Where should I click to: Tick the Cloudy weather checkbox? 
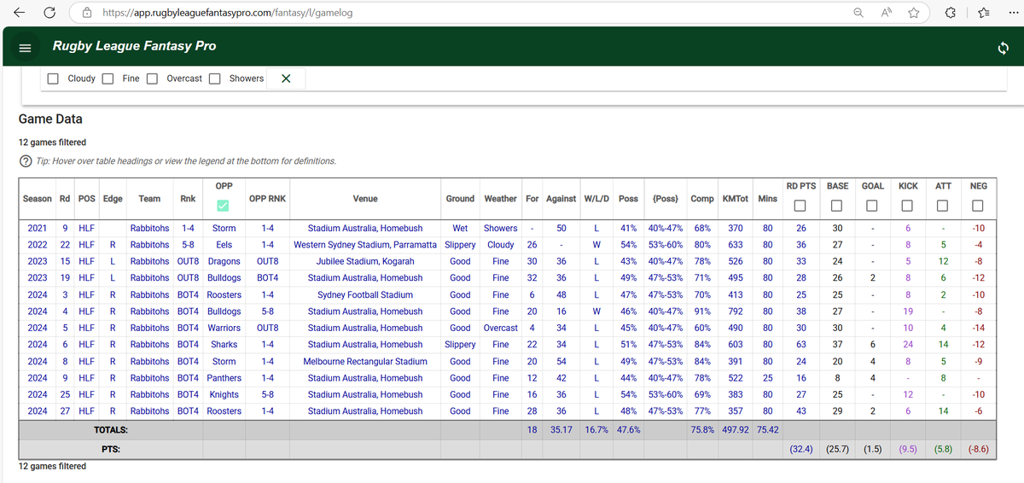[x=53, y=79]
